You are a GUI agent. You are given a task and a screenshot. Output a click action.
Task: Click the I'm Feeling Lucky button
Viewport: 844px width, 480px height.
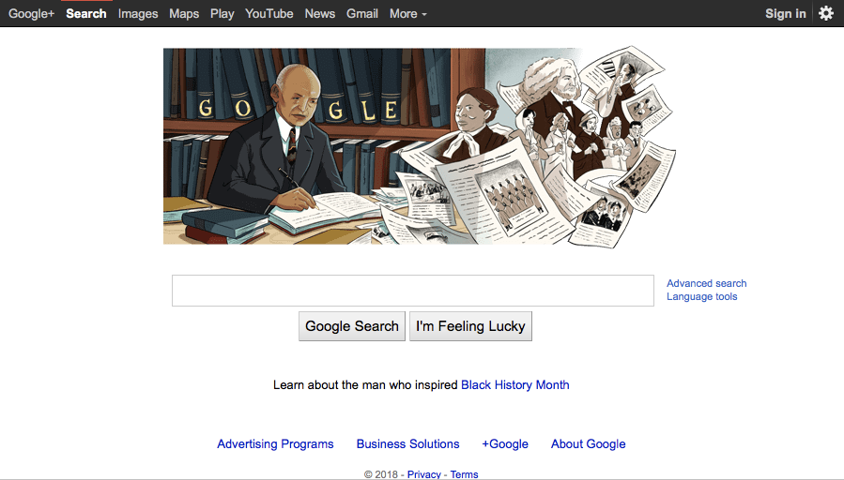click(470, 326)
